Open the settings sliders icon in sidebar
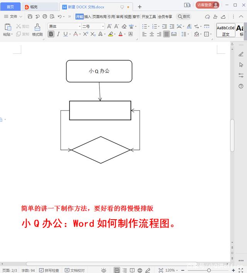Screen dimensions: 247x273 (x=241, y=75)
